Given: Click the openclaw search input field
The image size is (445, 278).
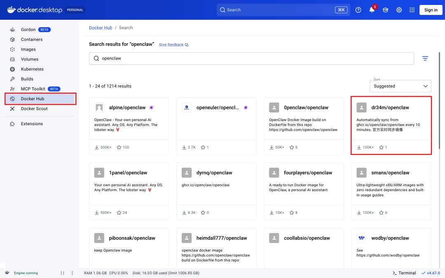Looking at the screenshot, I should [x=251, y=58].
